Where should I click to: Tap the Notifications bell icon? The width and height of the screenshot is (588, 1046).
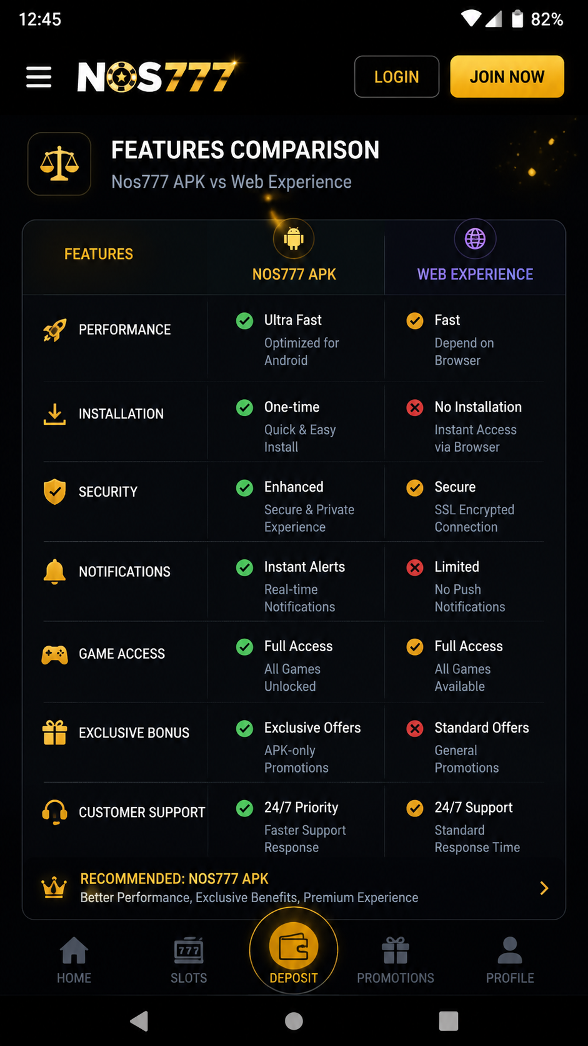[55, 571]
